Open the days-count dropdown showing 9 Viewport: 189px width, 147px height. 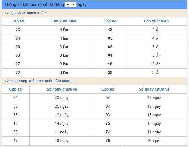coord(71,5)
